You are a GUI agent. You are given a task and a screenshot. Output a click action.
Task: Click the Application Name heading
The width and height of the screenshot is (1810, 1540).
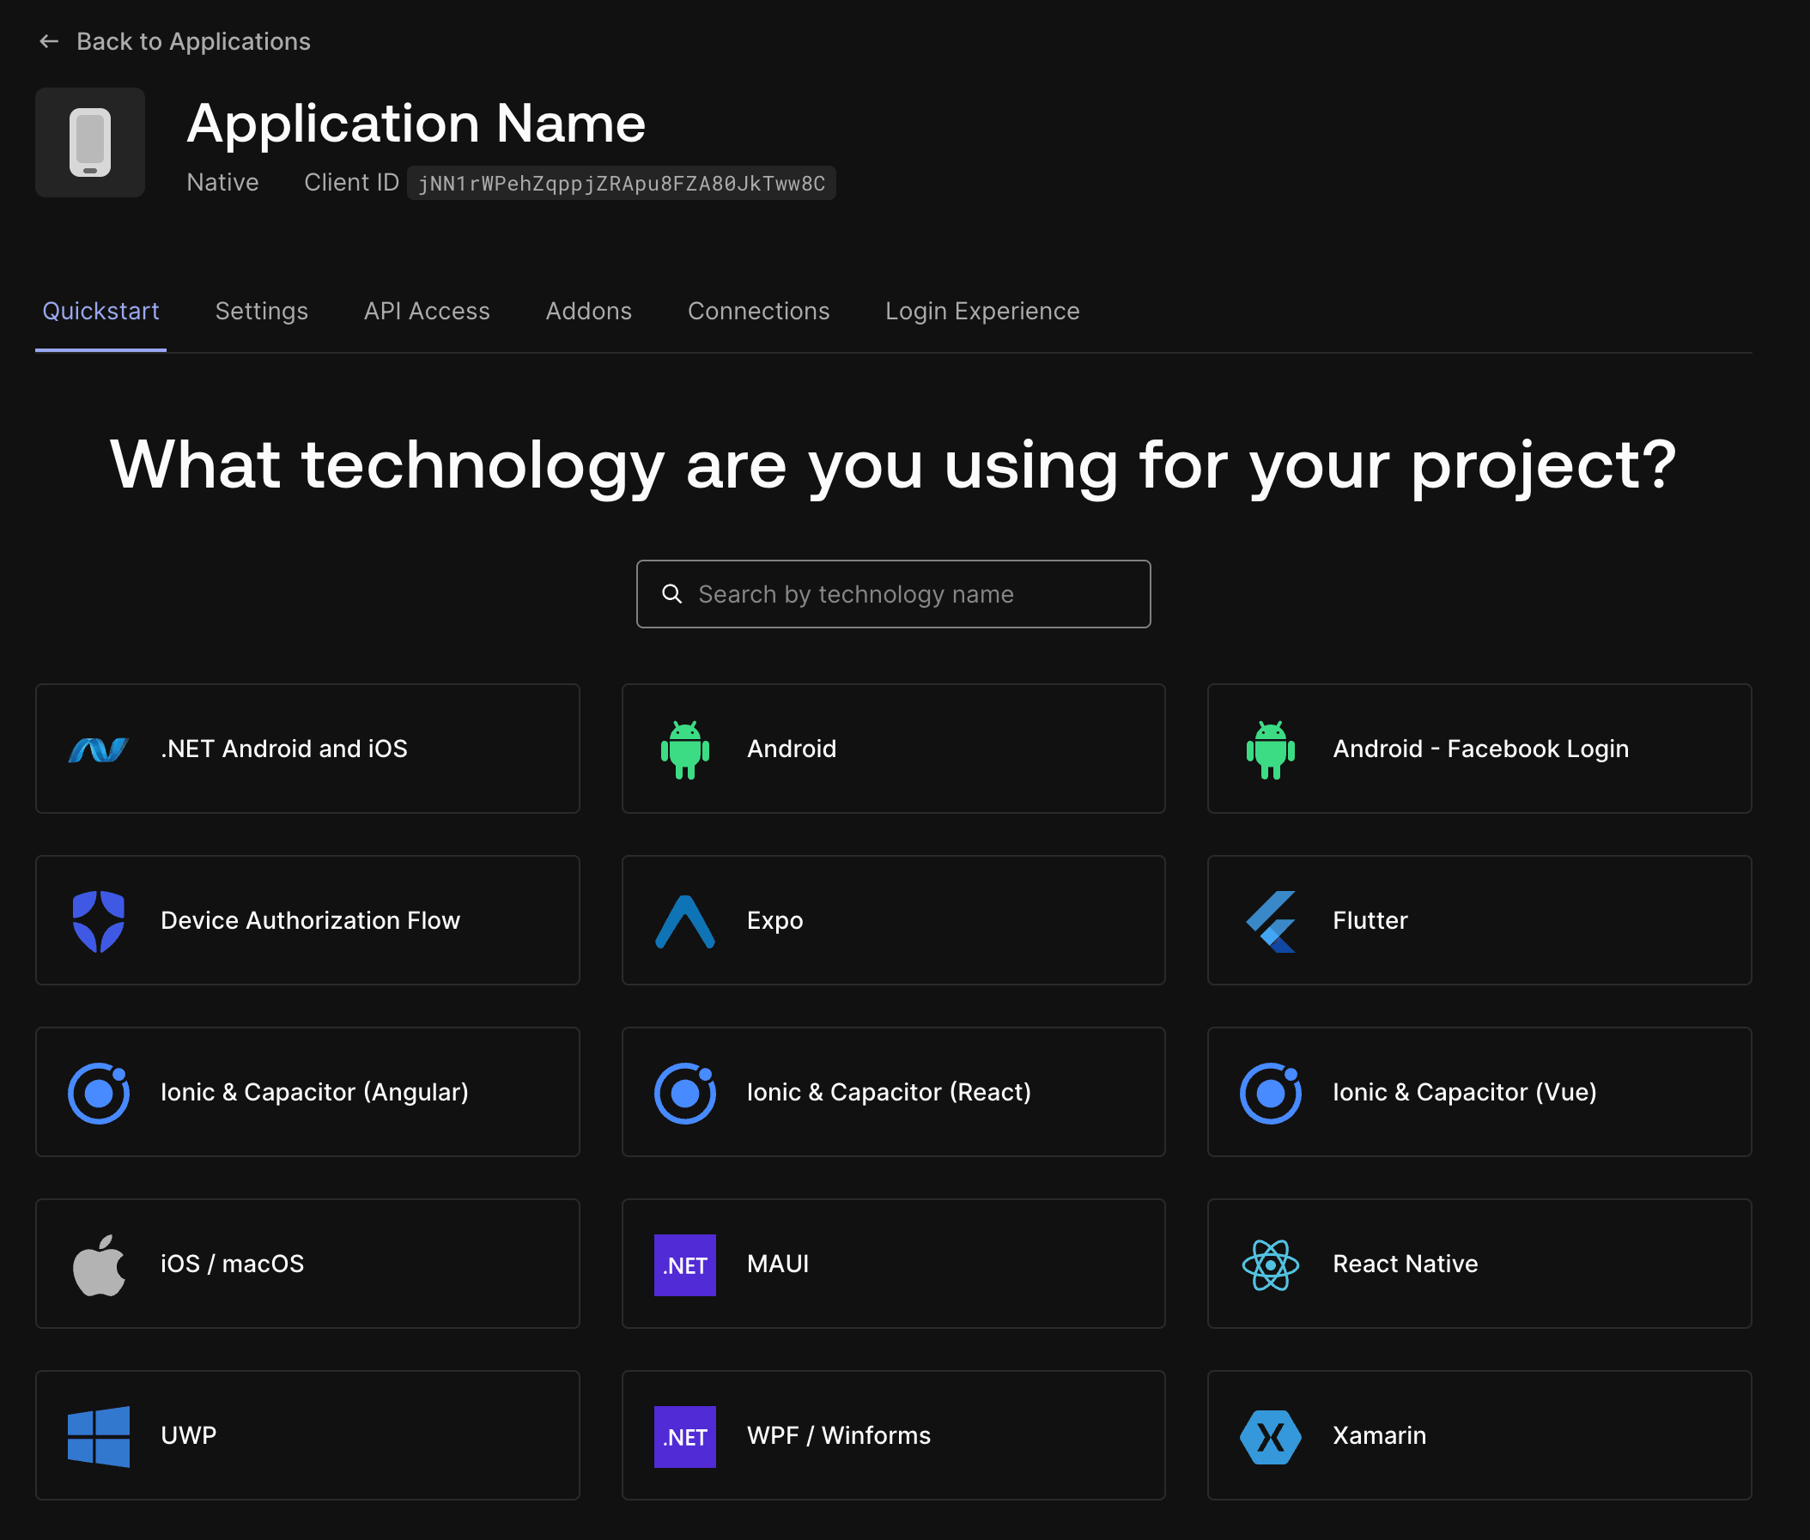416,124
